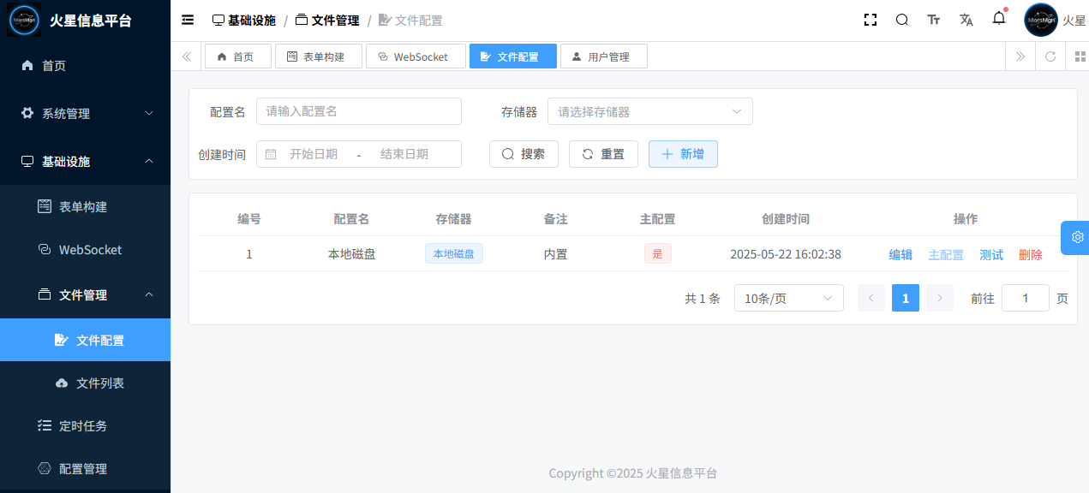Click the 本地磁盘 storage tag
Screen dimensions: 1089x493
pos(454,253)
